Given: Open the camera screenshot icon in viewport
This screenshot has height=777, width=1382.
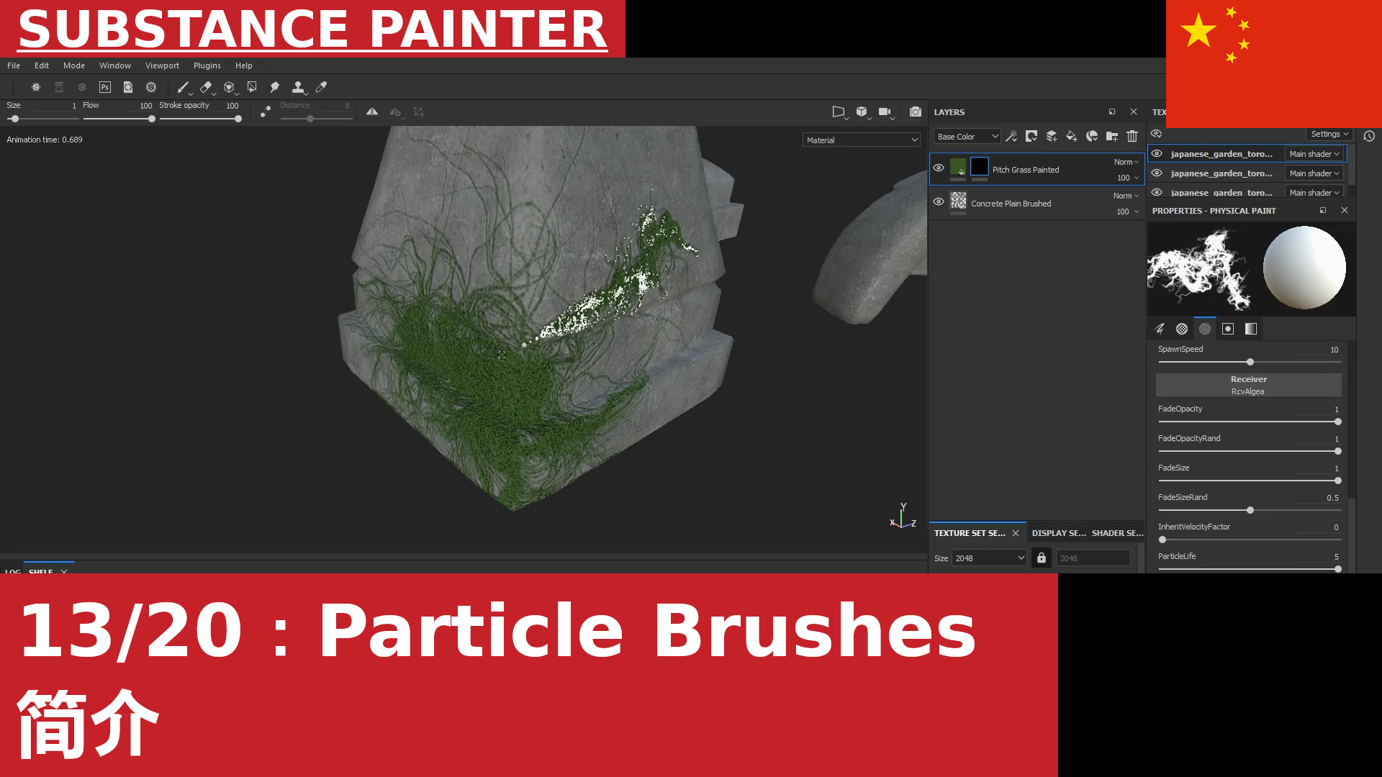Looking at the screenshot, I should pos(916,112).
